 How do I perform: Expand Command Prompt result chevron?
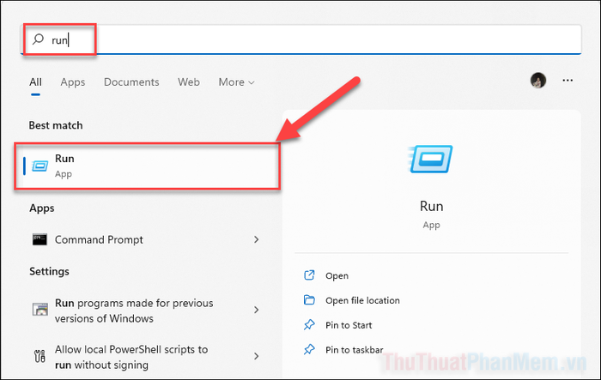tap(257, 239)
